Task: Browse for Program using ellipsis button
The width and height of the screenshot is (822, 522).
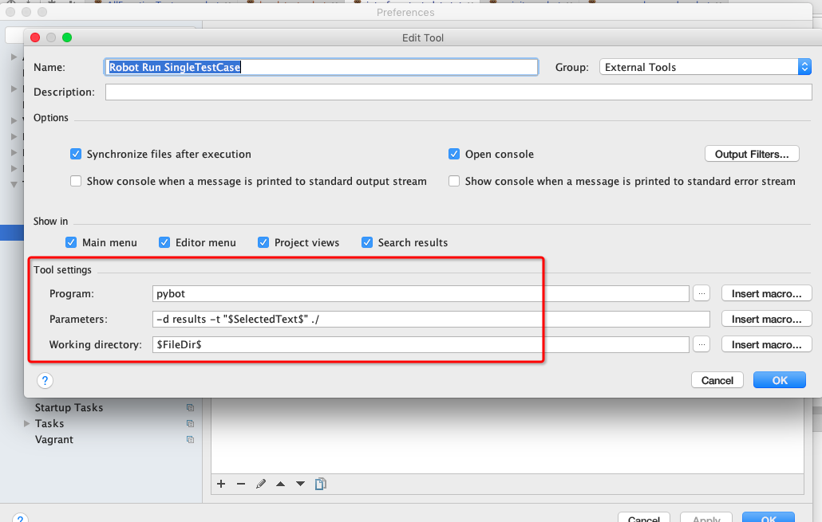Action: pos(701,294)
